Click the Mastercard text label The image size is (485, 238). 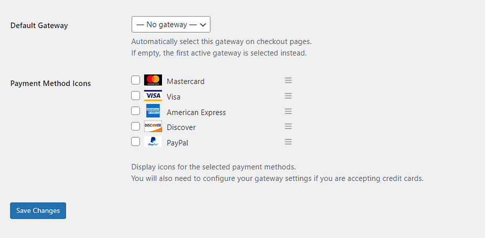click(186, 82)
